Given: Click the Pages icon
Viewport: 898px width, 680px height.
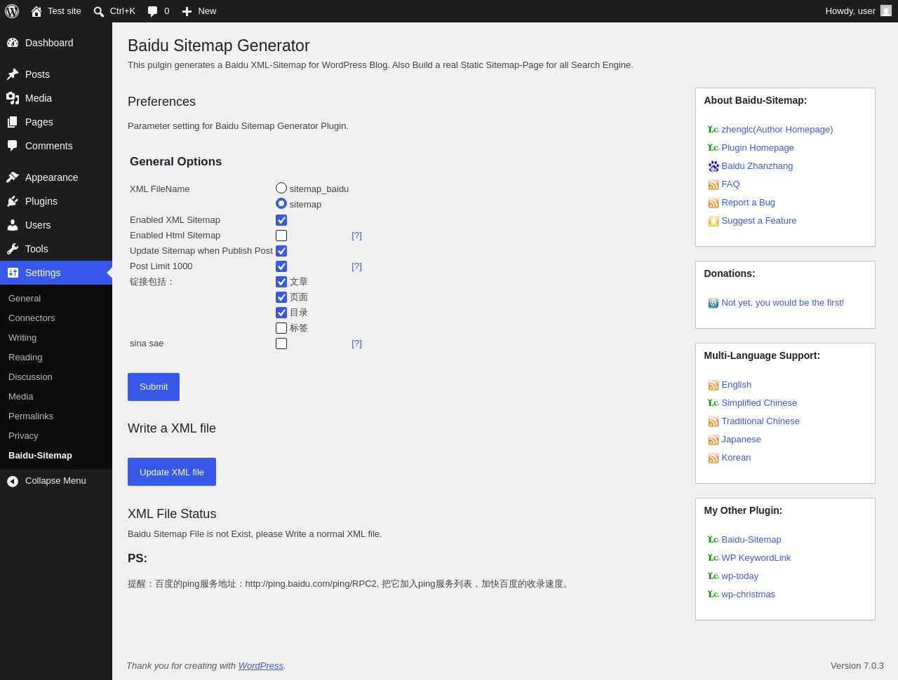Looking at the screenshot, I should (x=13, y=122).
